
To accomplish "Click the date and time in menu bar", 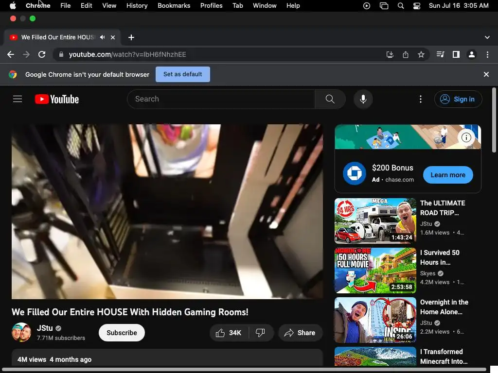I will (x=458, y=6).
